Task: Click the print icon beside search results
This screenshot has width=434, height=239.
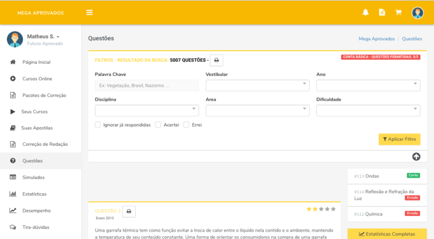Action: click(216, 60)
